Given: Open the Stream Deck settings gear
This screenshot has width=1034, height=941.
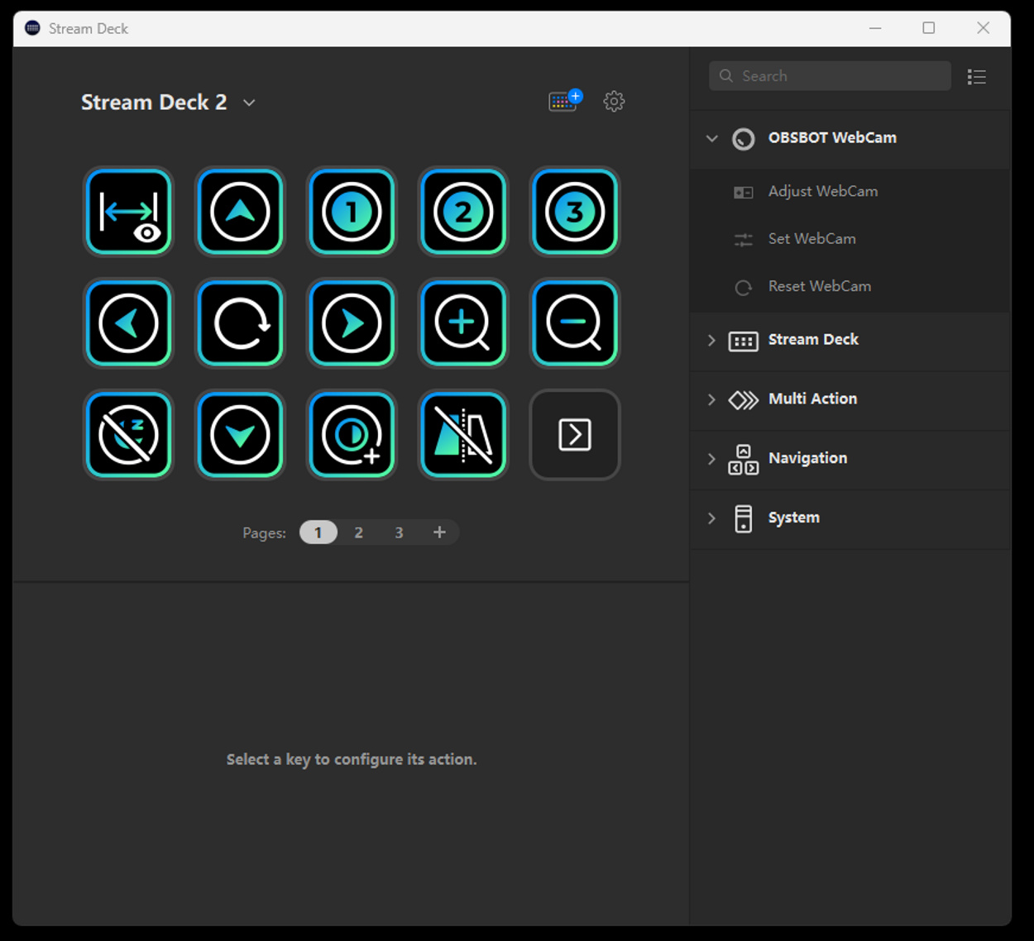Looking at the screenshot, I should pyautogui.click(x=614, y=101).
